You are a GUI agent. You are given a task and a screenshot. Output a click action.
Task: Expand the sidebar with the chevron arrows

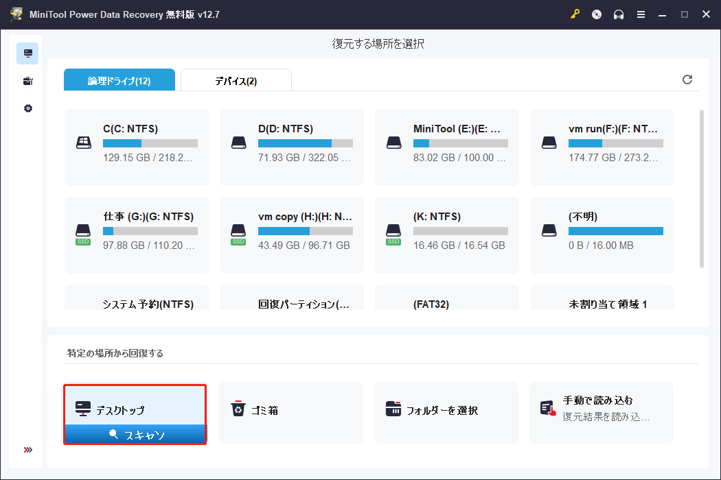point(27,449)
